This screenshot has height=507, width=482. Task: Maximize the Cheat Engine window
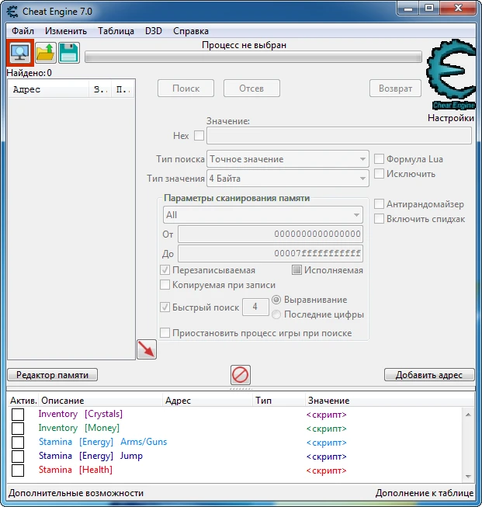429,9
